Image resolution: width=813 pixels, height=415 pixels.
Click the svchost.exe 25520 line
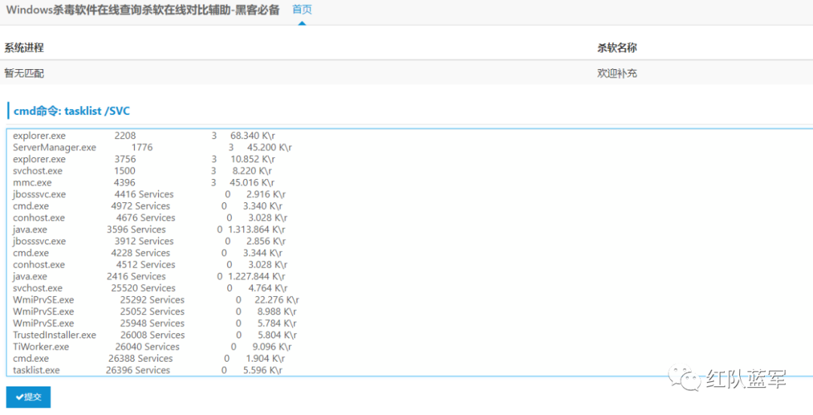(150, 288)
